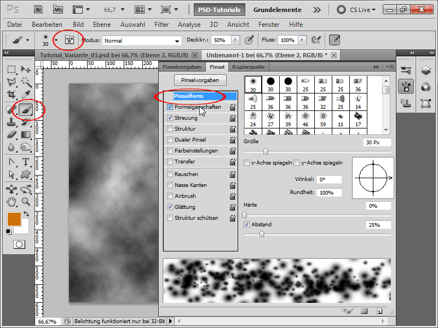Select the Eraser tool
Viewport: 438px width, 328px height.
point(11,134)
